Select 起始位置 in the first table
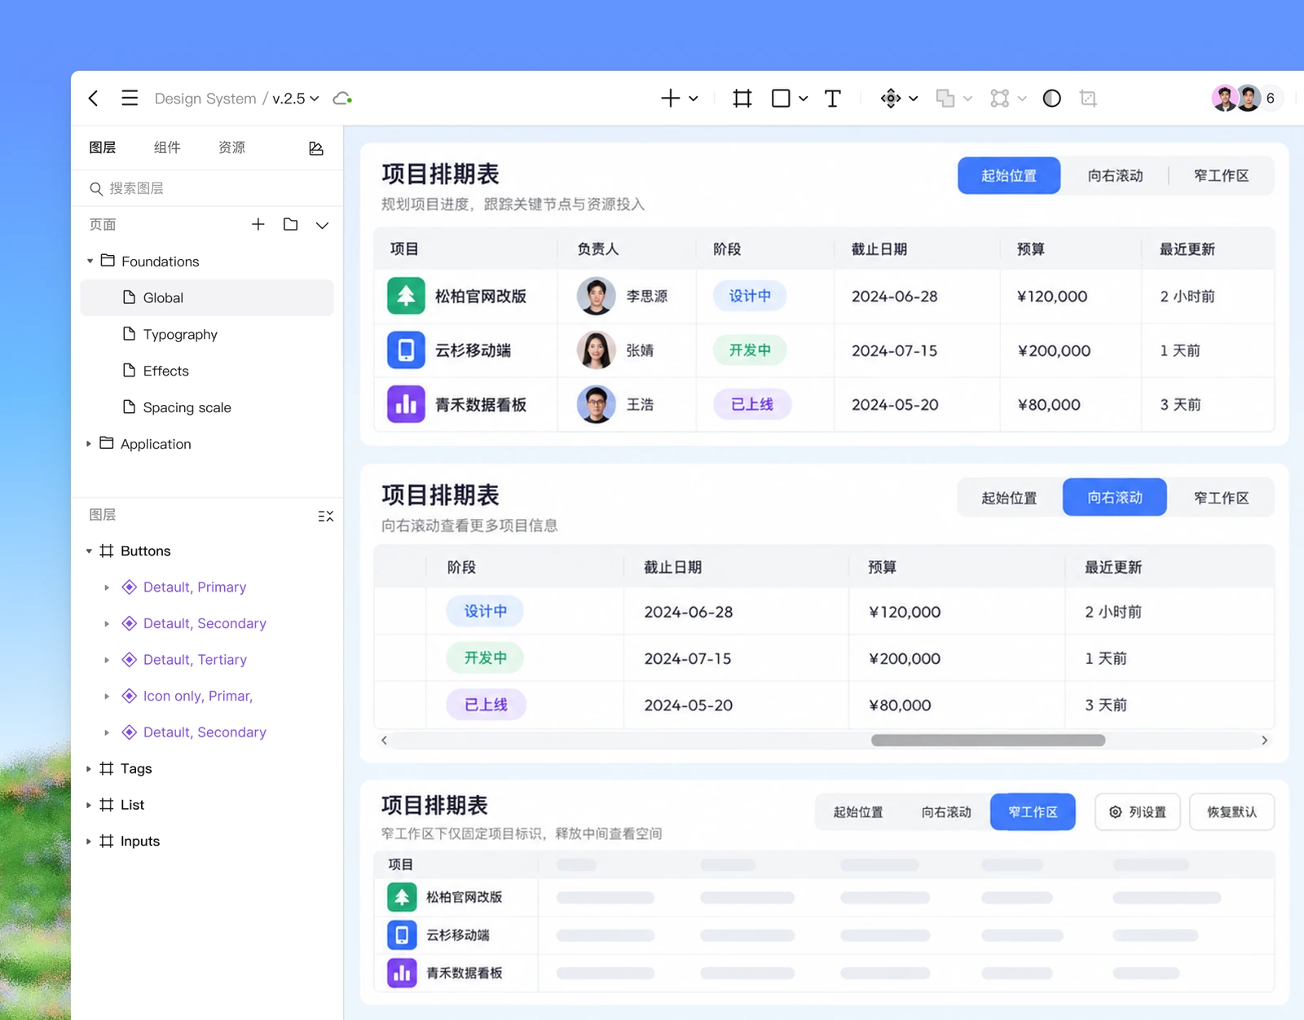 point(1009,175)
